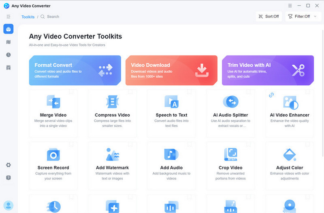
Task: Click the Merge Video tool icon
Action: (53, 102)
